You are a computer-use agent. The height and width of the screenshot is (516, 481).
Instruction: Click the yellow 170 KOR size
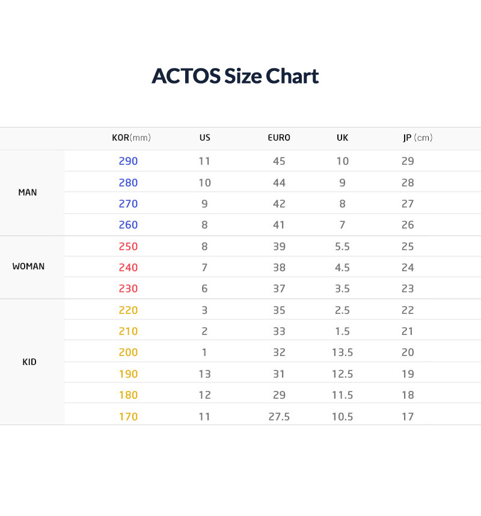coord(128,416)
